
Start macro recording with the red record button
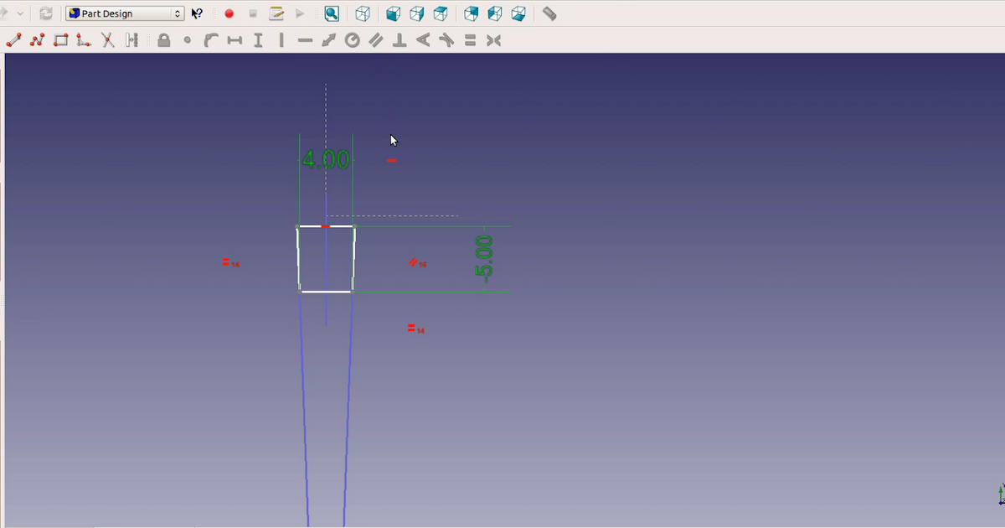point(229,13)
